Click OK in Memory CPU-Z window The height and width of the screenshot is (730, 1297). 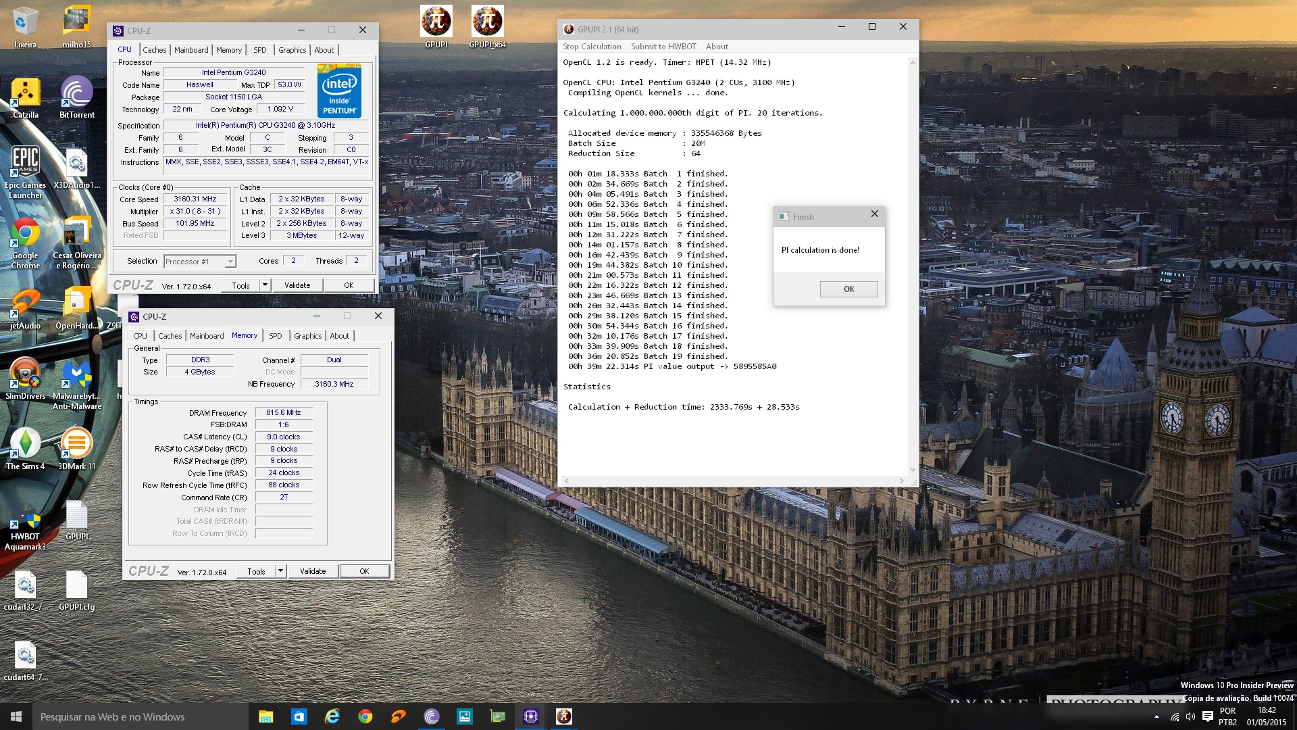pyautogui.click(x=364, y=571)
